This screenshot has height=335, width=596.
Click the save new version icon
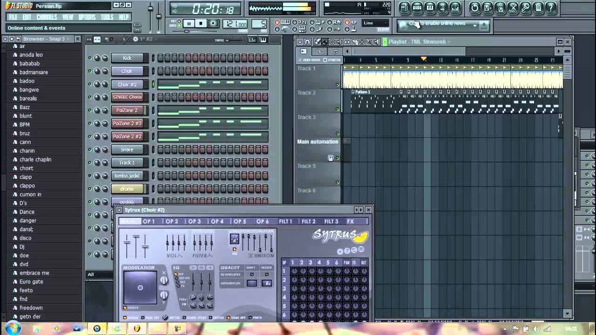click(x=488, y=7)
